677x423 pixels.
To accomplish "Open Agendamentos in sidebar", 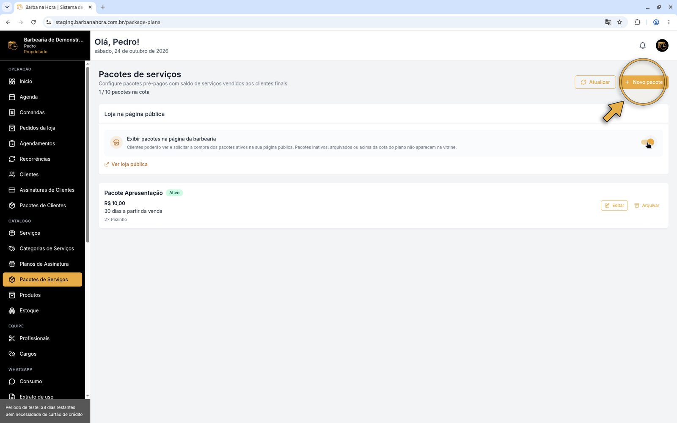I will [x=42, y=143].
